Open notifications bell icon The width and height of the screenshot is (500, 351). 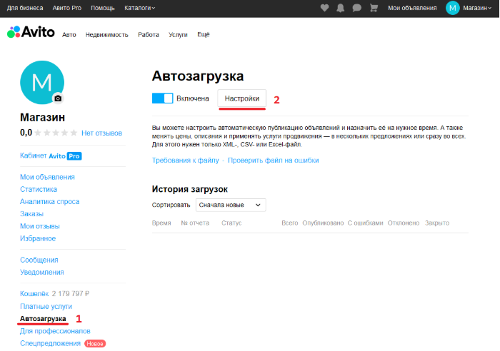tap(341, 8)
